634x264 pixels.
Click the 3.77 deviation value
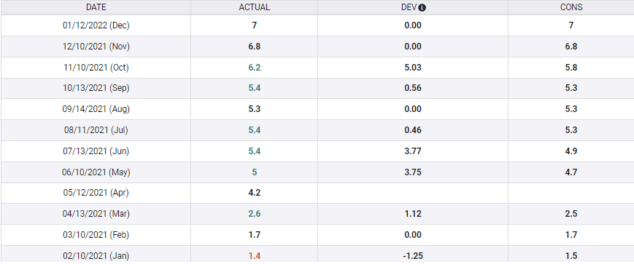412,151
